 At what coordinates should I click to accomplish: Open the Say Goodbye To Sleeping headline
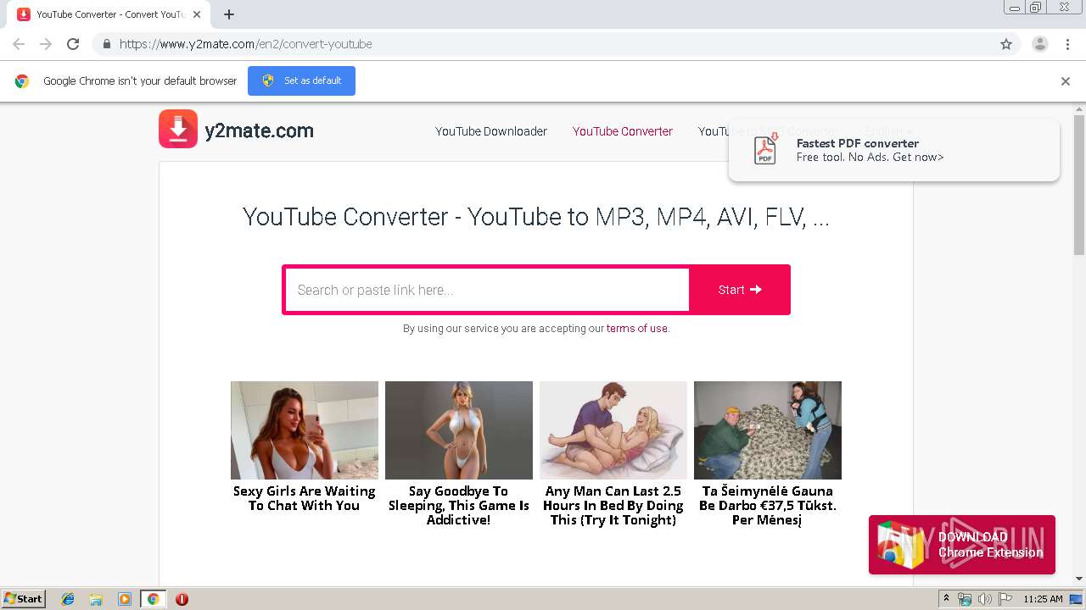[459, 505]
